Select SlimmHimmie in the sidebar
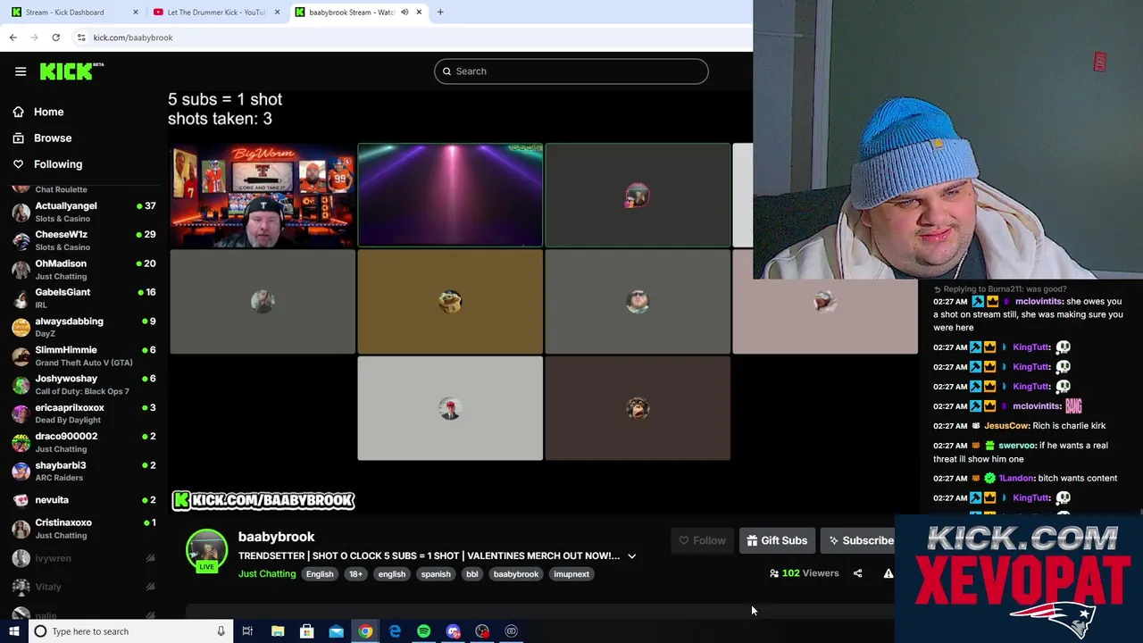1143x643 pixels. point(84,355)
